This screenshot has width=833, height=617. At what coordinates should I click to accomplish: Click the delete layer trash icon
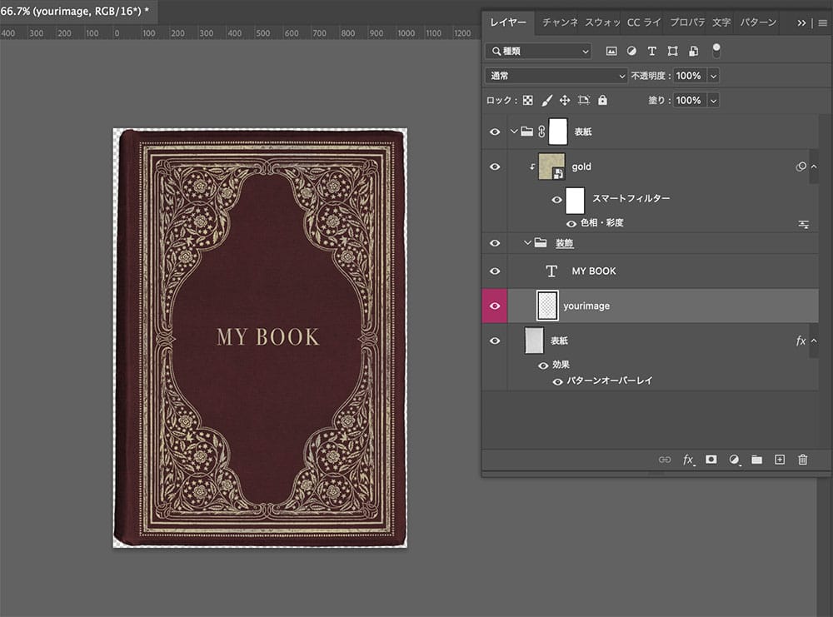click(x=802, y=460)
